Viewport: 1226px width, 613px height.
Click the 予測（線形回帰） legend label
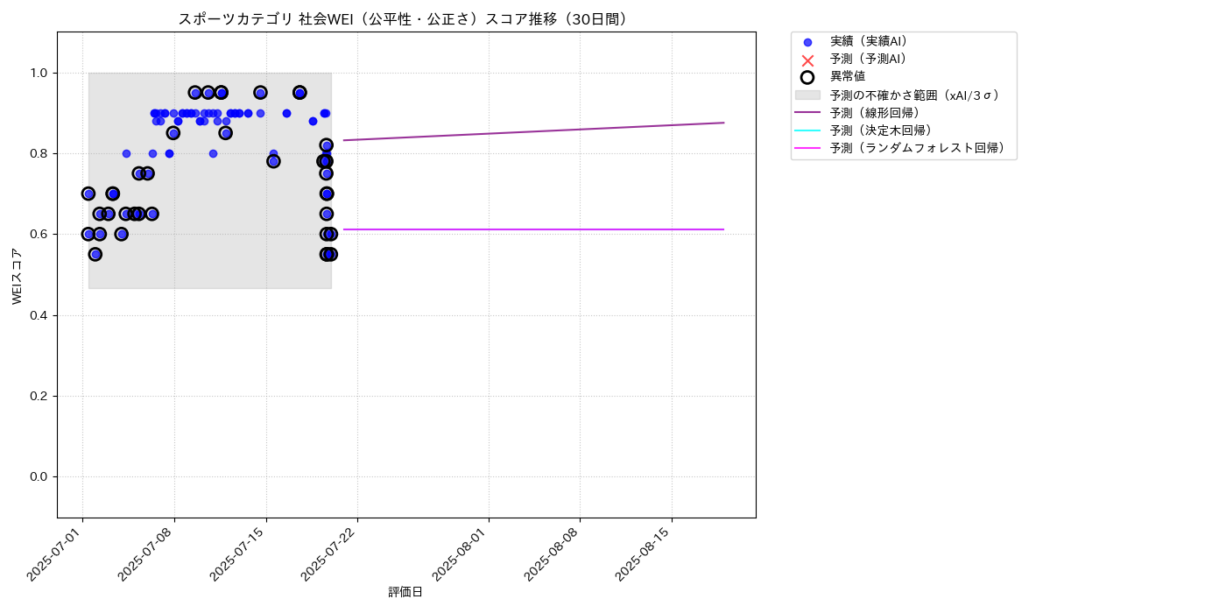click(x=878, y=113)
